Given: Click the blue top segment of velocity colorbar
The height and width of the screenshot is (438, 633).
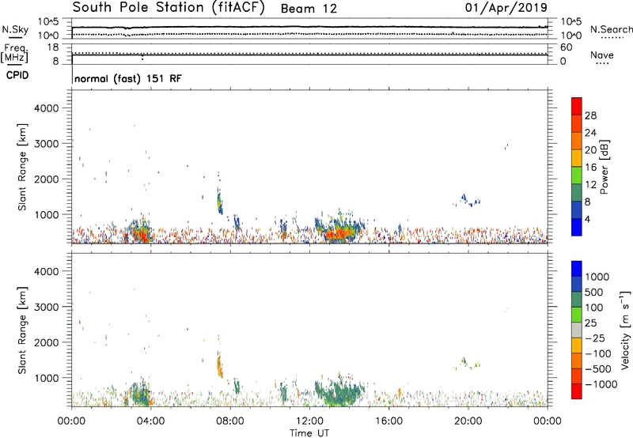Looking at the screenshot, I should point(577,269).
